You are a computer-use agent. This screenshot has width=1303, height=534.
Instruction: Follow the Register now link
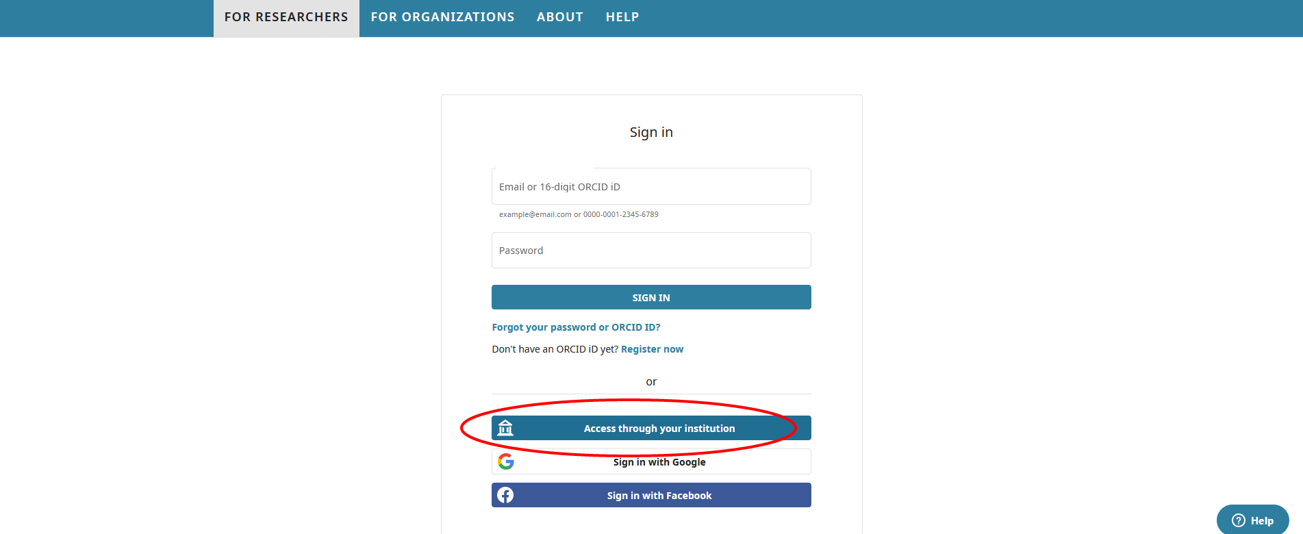pos(652,349)
